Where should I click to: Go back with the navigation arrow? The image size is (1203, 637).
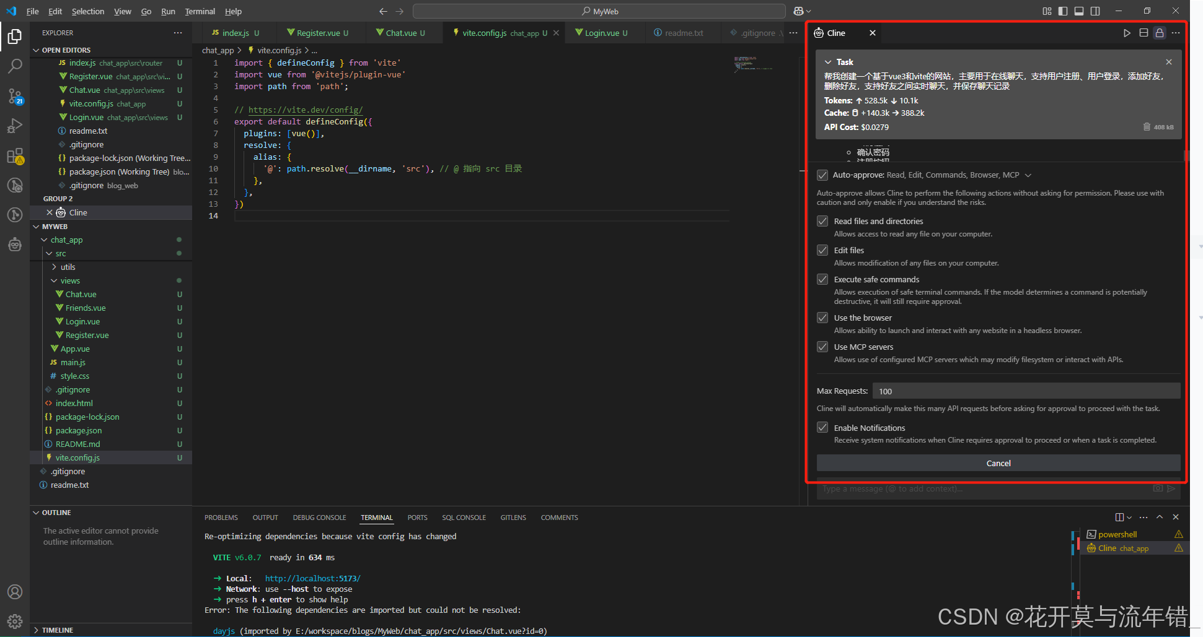(383, 11)
